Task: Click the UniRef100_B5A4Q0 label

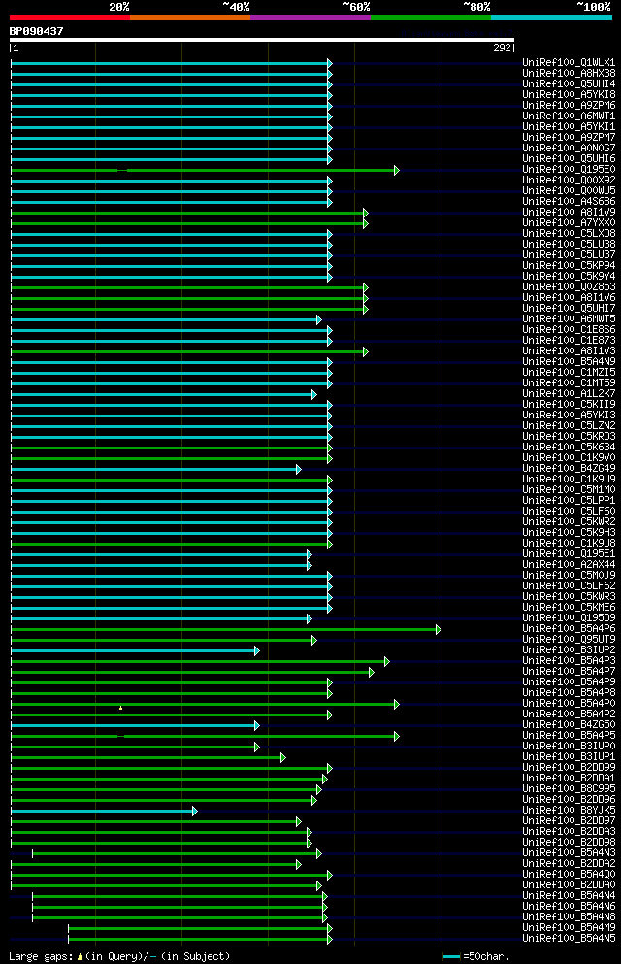Action: click(569, 875)
